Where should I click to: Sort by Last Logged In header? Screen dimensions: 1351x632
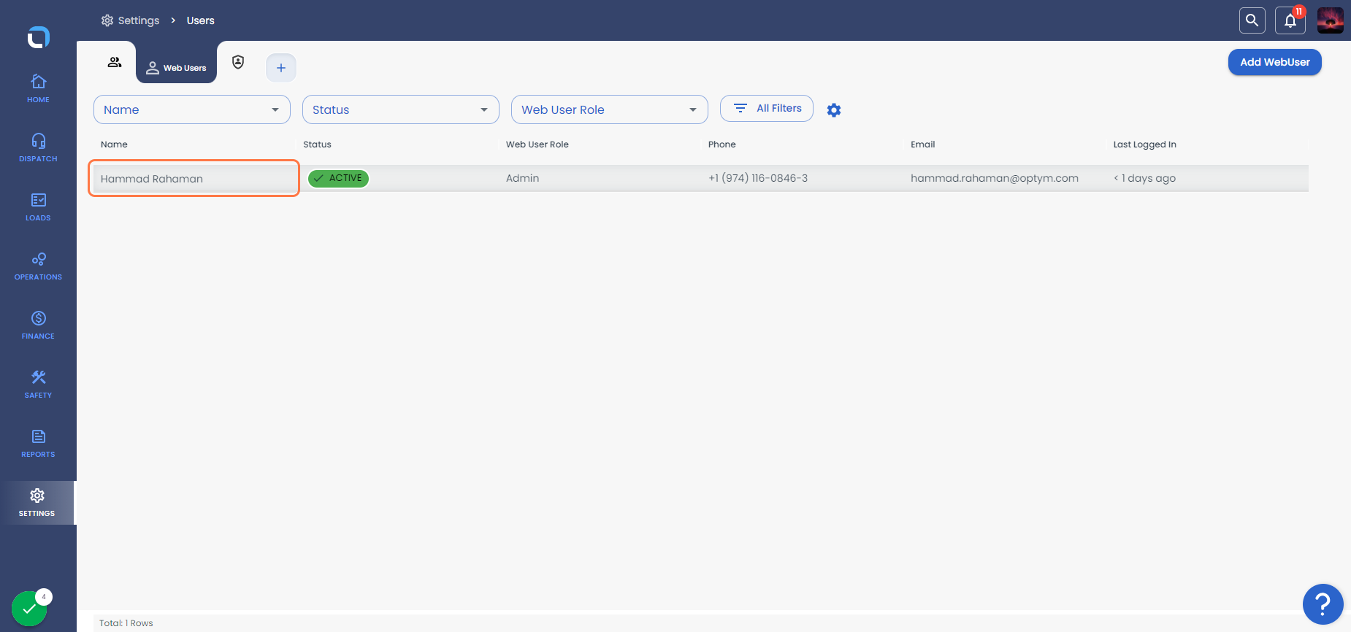(x=1145, y=144)
